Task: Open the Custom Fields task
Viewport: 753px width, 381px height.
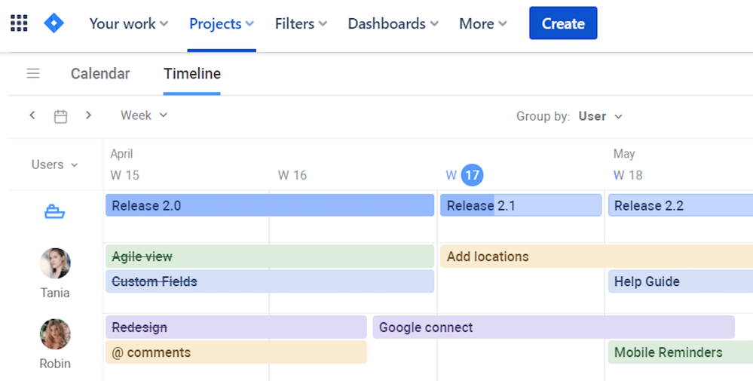Action: pyautogui.click(x=270, y=281)
